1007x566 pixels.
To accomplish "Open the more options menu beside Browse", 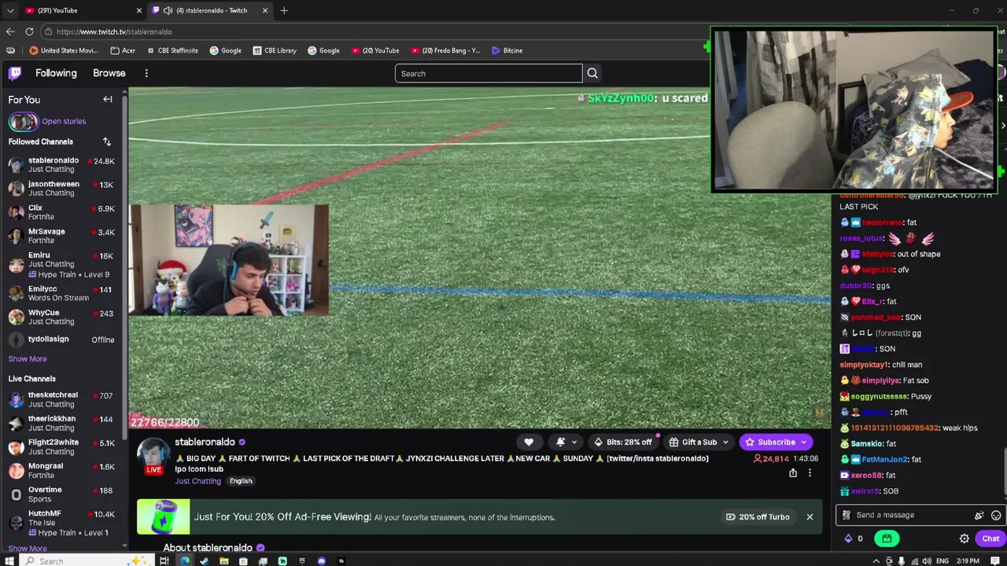I will point(146,73).
